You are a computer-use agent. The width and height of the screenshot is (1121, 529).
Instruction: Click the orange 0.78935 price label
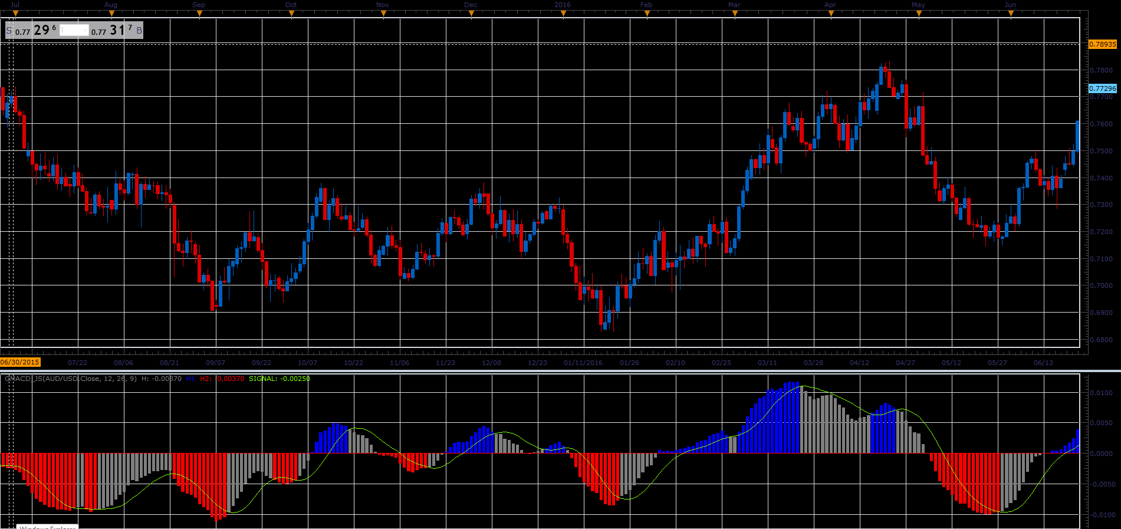coord(1102,44)
